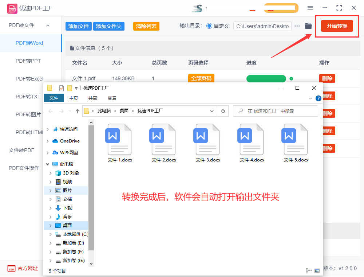Select 下载 folder in the tree
Viewport: 364px width, 277px height.
point(67,208)
